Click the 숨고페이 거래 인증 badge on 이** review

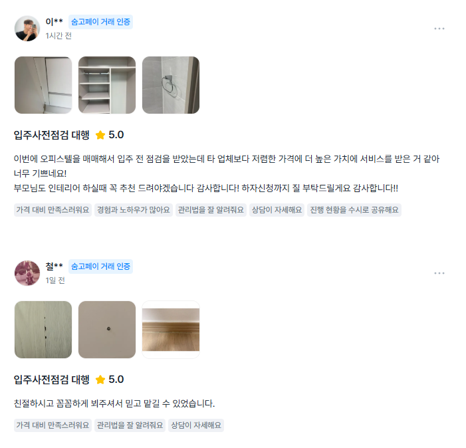100,22
